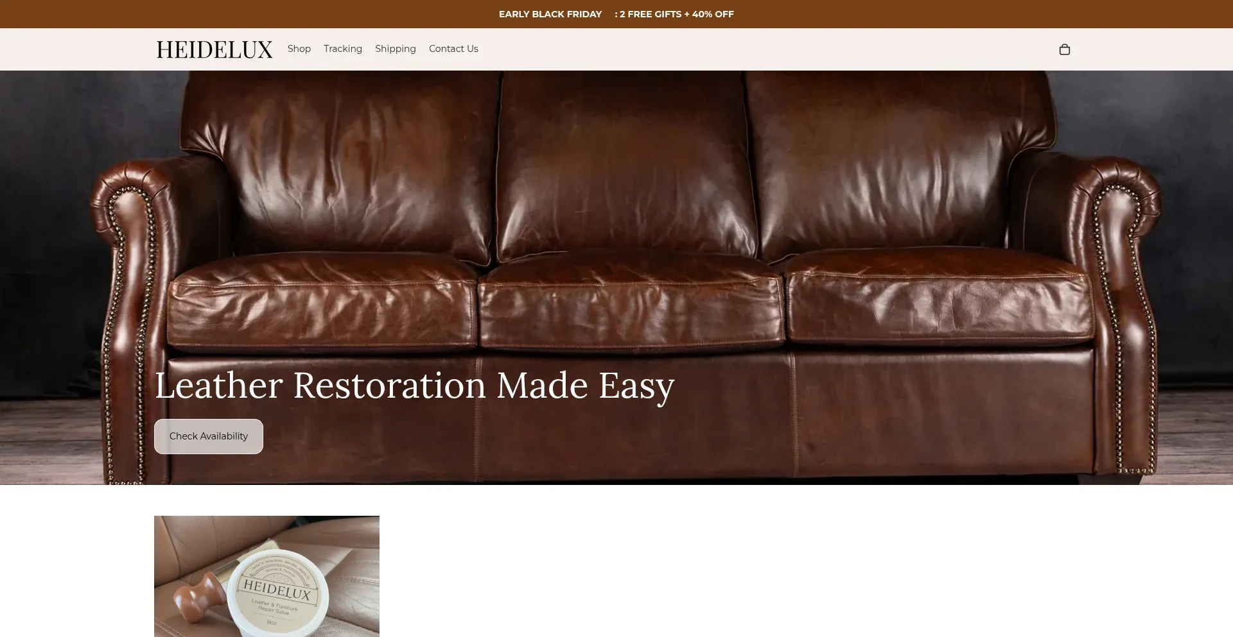Click the Check Availability button
Viewport: 1233px width, 637px height.
coord(209,436)
